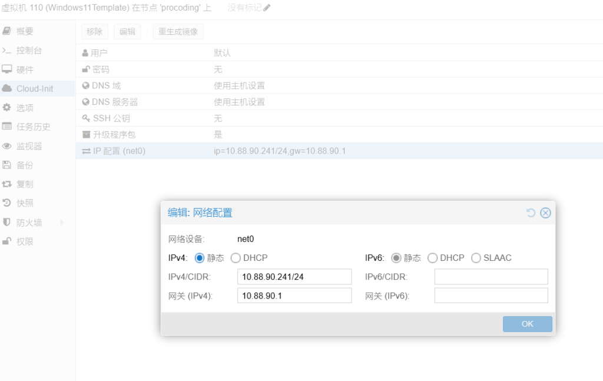Image resolution: width=603 pixels, height=381 pixels.
Task: Switch to the 备份 backup tab
Action: [x=25, y=165]
